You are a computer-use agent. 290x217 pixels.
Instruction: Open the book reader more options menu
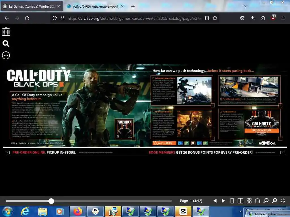pyautogui.click(x=6, y=55)
